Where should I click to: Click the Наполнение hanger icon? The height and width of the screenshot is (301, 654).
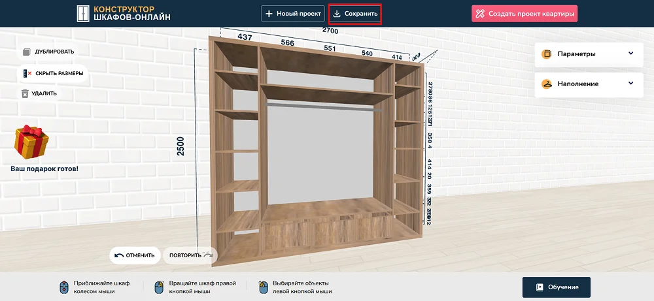coord(547,84)
